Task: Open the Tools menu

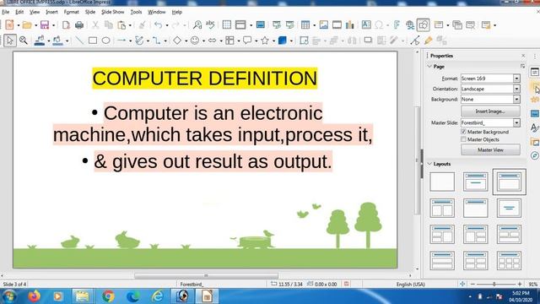Action: pyautogui.click(x=136, y=12)
